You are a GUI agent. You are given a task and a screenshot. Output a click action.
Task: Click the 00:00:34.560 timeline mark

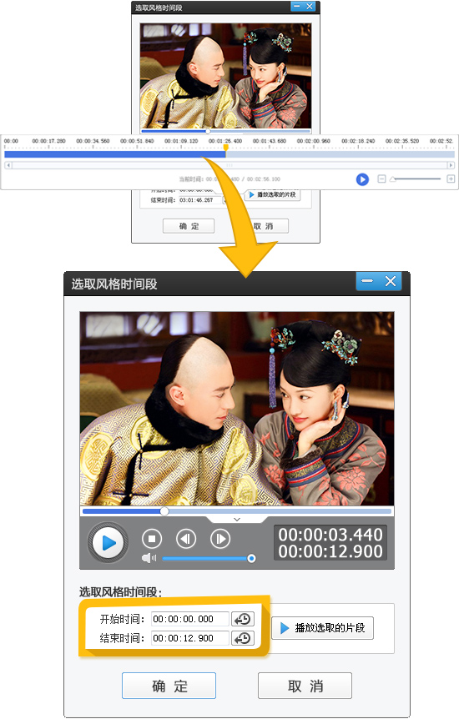[x=93, y=141]
